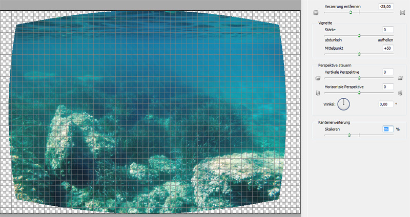Click the Skalieren slider handle
Viewport: 410px width, 217px height.
pos(349,135)
